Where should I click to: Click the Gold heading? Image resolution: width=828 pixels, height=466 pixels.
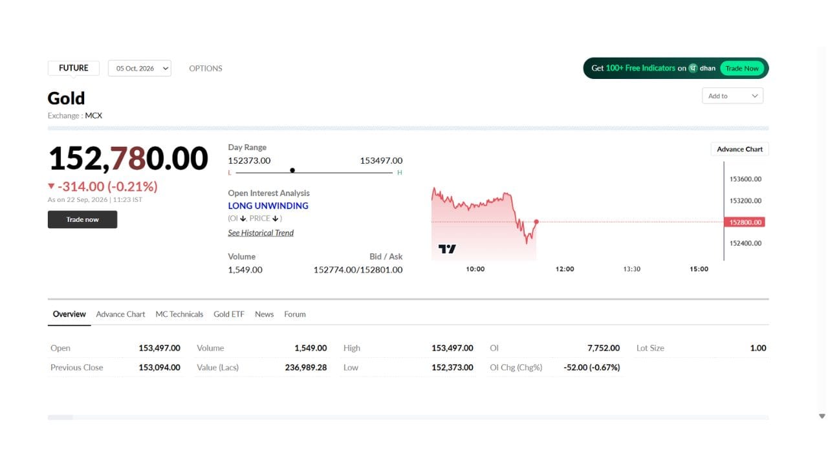point(66,98)
